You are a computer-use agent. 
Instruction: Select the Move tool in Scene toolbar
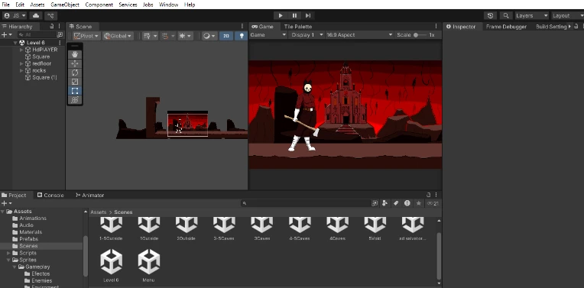click(75, 63)
